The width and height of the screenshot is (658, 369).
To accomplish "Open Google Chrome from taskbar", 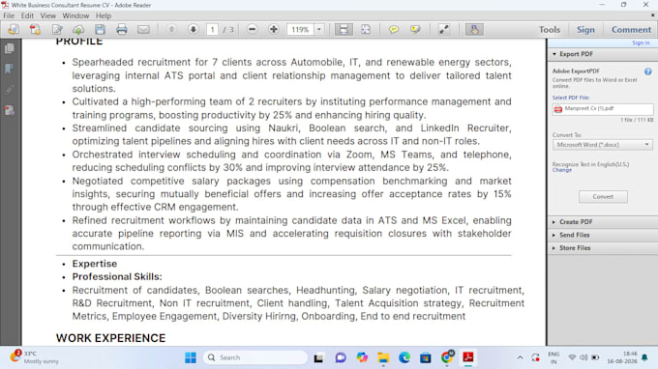I will tap(447, 357).
